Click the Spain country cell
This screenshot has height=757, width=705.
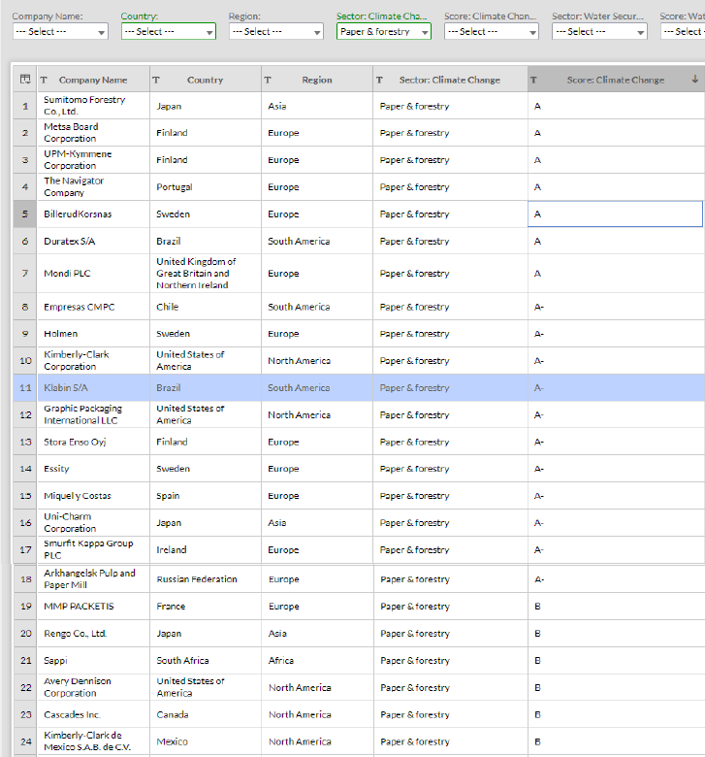click(206, 496)
